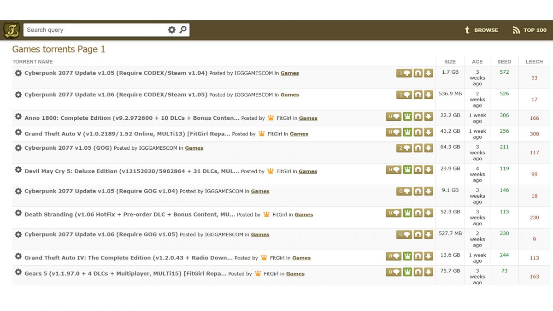Screen dimensions: 553x311
Task: Click the site logo in the header
Action: (x=11, y=30)
